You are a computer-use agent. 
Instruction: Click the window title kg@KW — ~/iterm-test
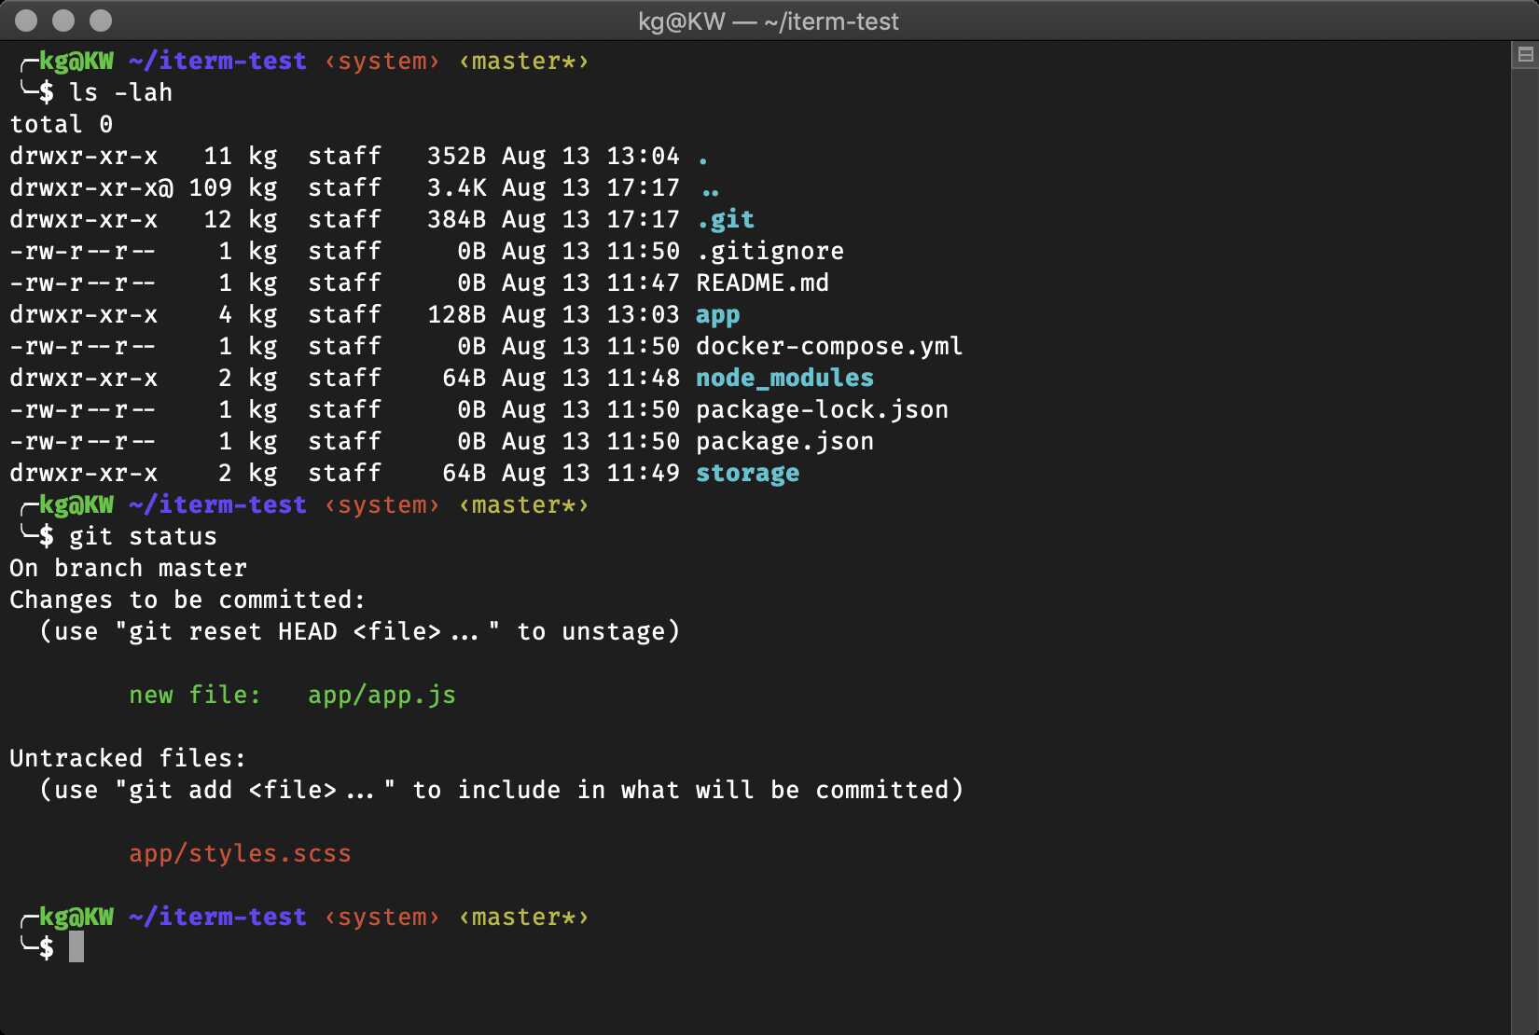pos(769,21)
